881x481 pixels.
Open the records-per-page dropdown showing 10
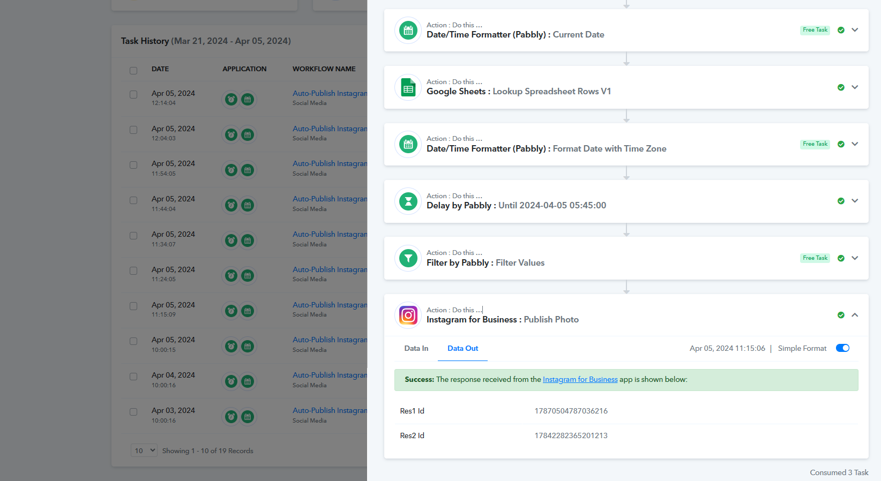[144, 450]
